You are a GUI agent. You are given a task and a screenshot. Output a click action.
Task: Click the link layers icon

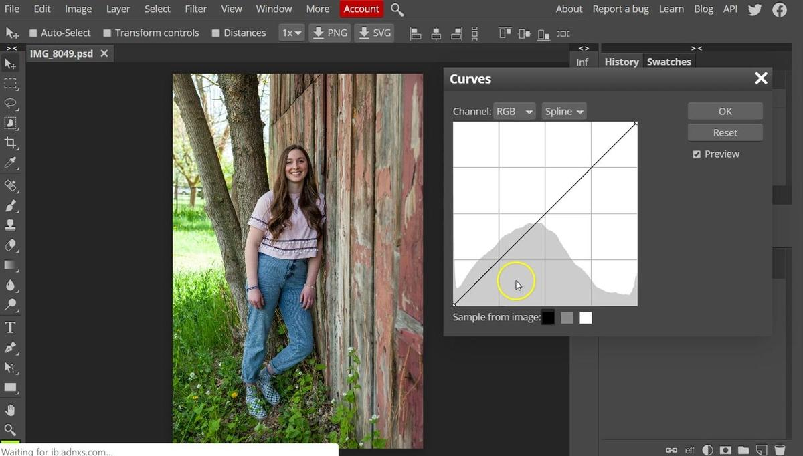[x=671, y=450]
